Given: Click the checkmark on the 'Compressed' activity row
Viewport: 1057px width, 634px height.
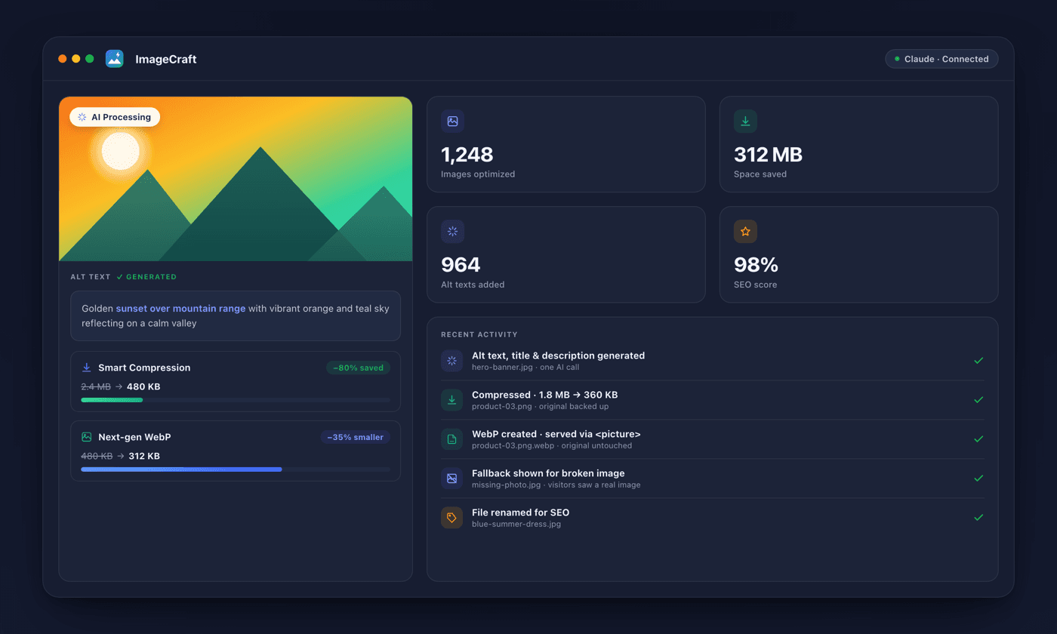Looking at the screenshot, I should (978, 400).
